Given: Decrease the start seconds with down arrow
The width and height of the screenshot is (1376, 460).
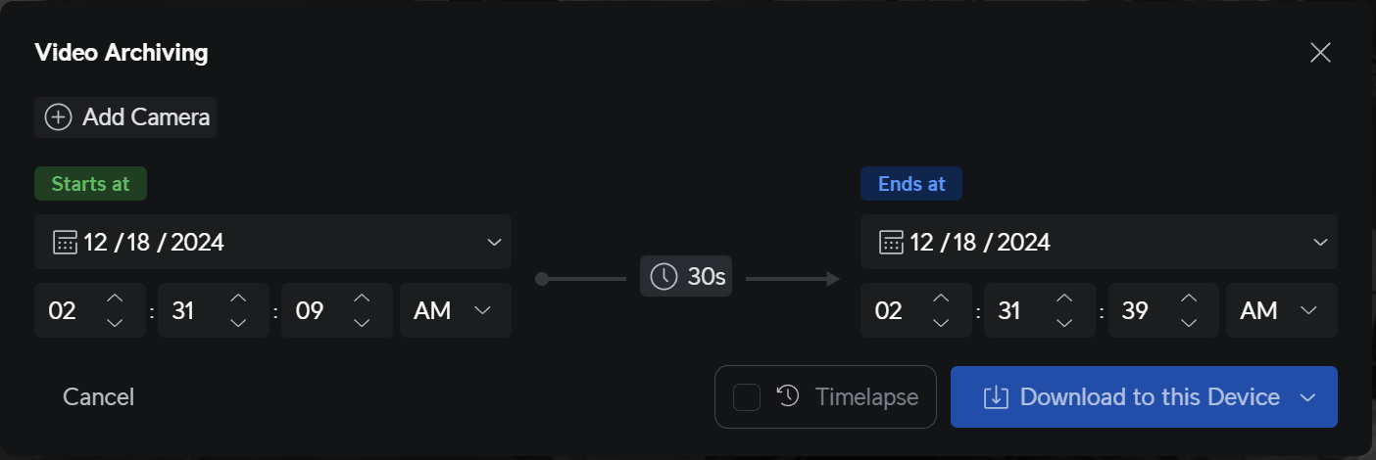Looking at the screenshot, I should click(362, 323).
